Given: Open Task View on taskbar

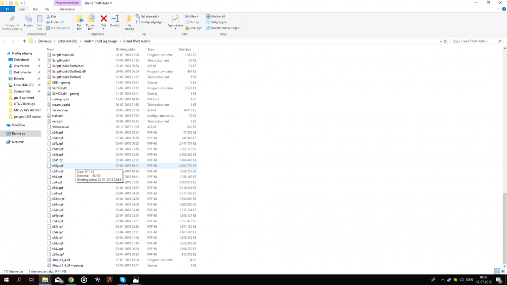Looking at the screenshot, I should click(31, 279).
